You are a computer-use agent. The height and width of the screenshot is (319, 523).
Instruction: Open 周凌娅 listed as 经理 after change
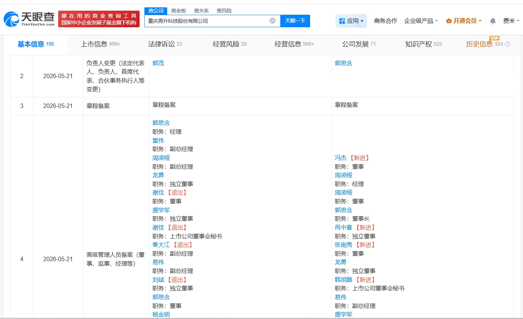pos(344,175)
